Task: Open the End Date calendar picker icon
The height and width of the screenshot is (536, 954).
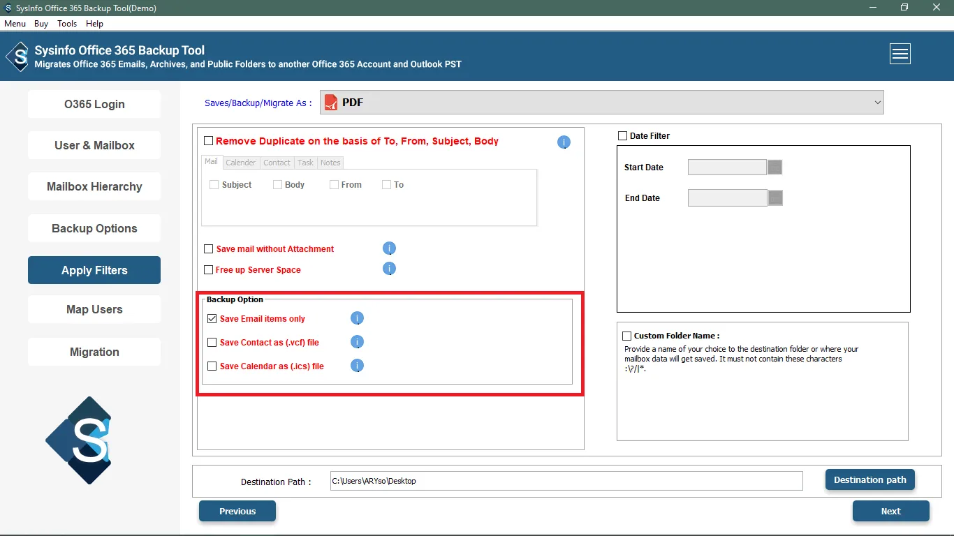Action: click(775, 198)
